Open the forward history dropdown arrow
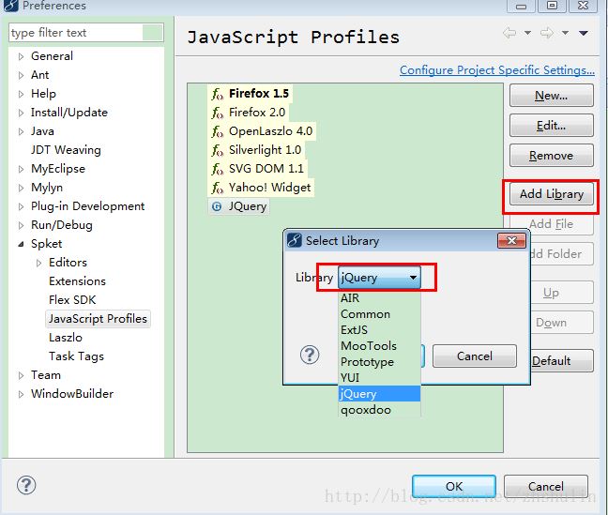Screen dimensions: 608x515 pyautogui.click(x=566, y=33)
